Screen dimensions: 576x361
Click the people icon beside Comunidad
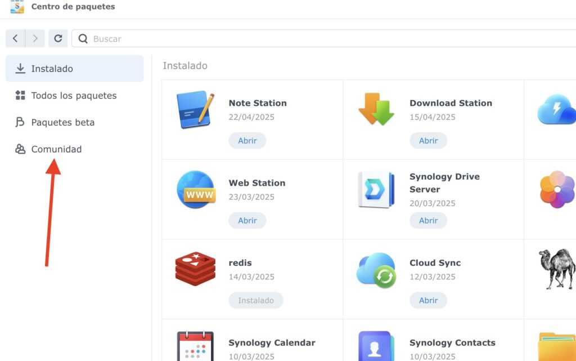20,149
